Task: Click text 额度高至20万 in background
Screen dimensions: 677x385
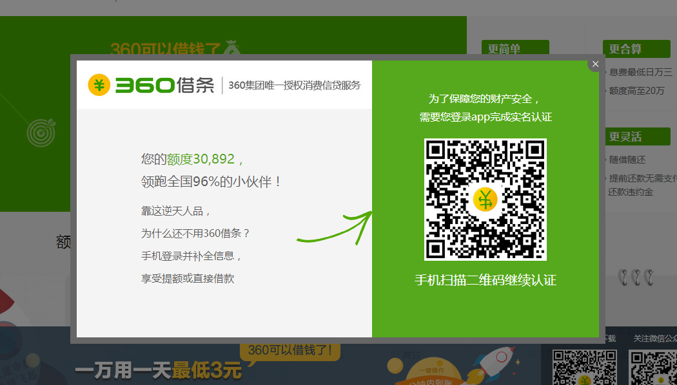Action: (x=636, y=91)
